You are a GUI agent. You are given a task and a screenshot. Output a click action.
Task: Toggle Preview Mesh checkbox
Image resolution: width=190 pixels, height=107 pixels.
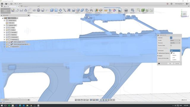(x=171, y=45)
